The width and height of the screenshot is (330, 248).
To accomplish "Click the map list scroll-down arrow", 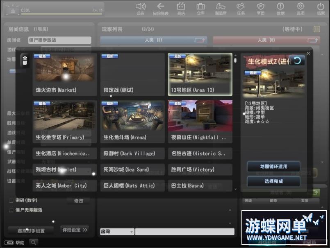I will pos(235,189).
